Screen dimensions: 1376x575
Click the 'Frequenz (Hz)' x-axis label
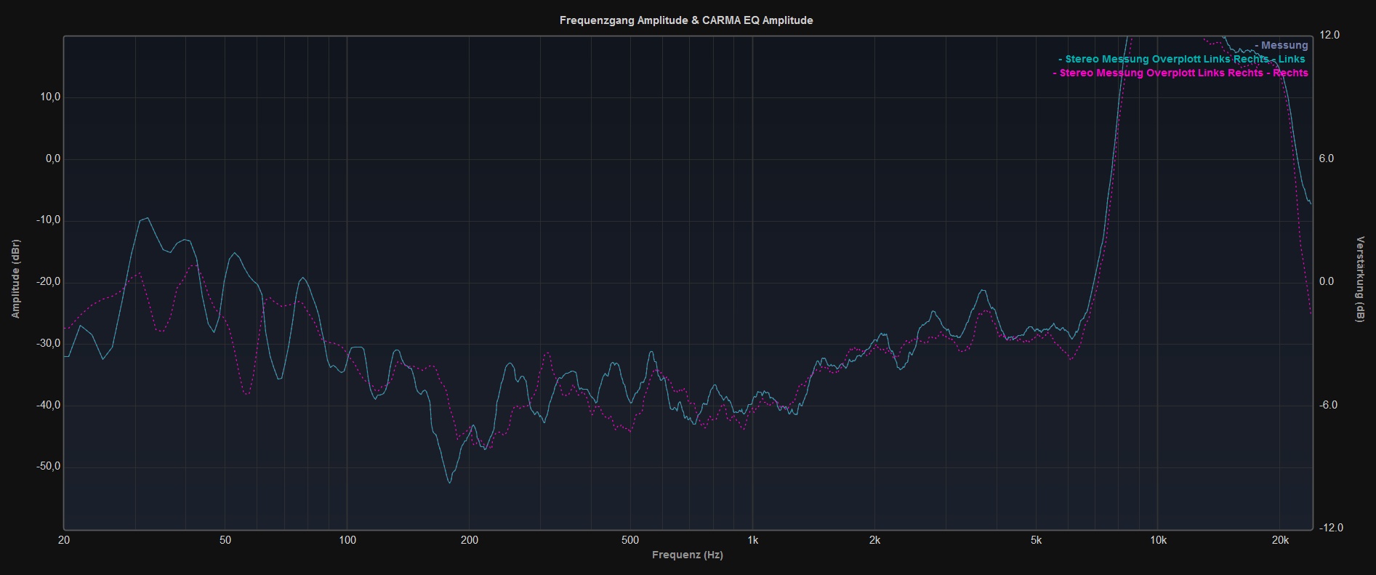click(x=687, y=555)
